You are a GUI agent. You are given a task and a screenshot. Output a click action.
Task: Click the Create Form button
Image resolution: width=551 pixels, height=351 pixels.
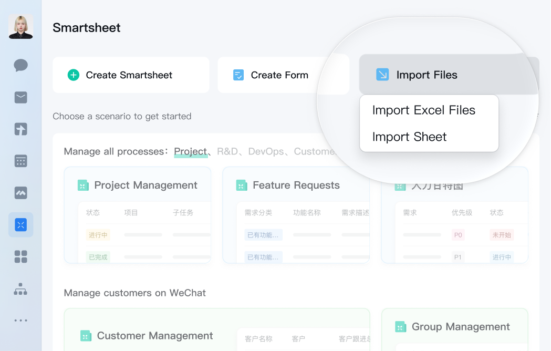[283, 75]
